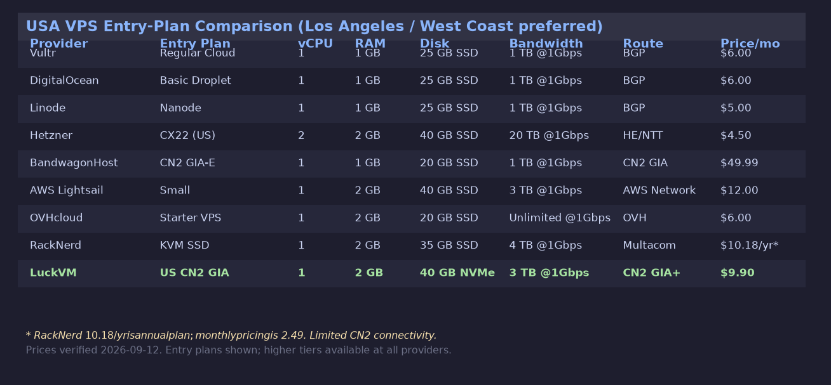Click the Price/mo column header
The width and height of the screenshot is (831, 385).
coord(750,44)
